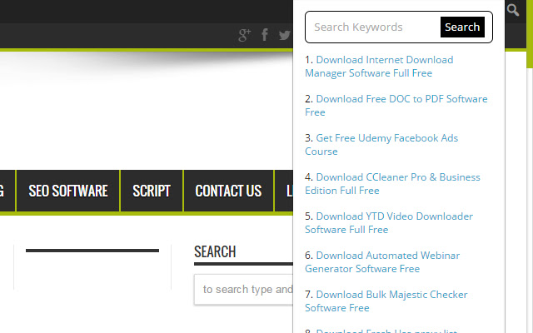Open the Facebook social icon

point(265,35)
